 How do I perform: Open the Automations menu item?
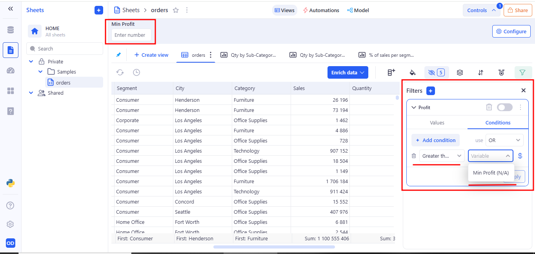point(321,10)
